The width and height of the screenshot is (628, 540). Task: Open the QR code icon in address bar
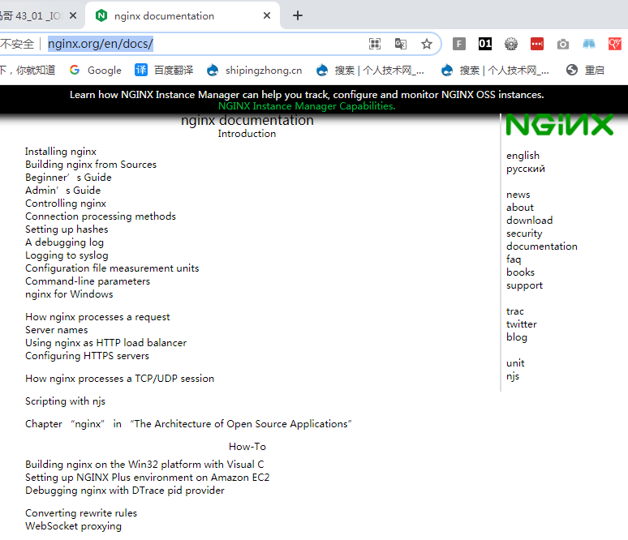375,44
